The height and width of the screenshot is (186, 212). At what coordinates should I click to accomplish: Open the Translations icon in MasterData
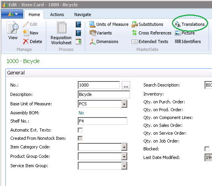click(177, 24)
